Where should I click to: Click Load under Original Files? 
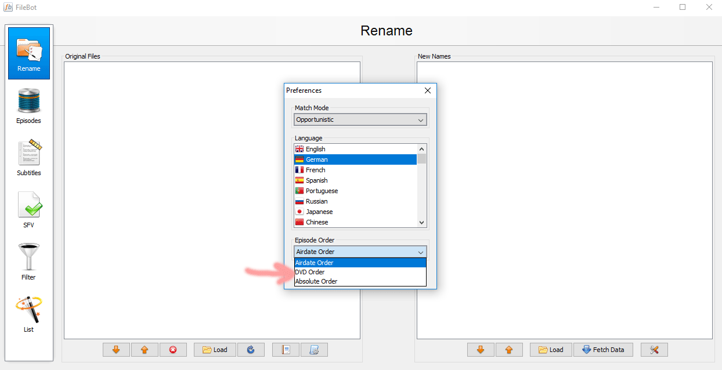point(215,350)
